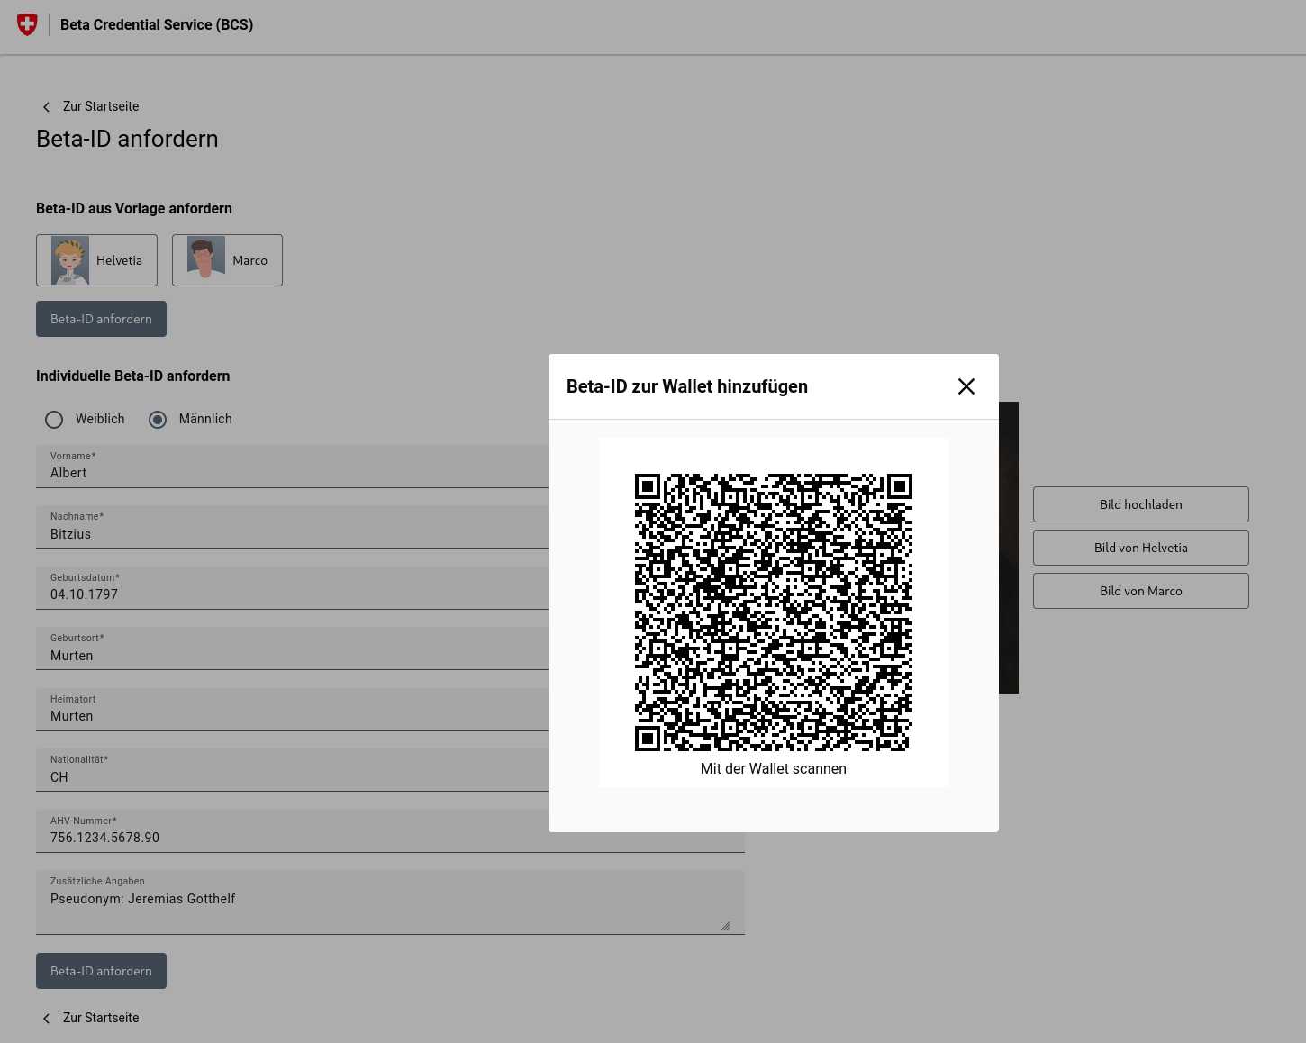
Task: Click Beta-ID anfordern under the templates
Action: [x=101, y=319]
